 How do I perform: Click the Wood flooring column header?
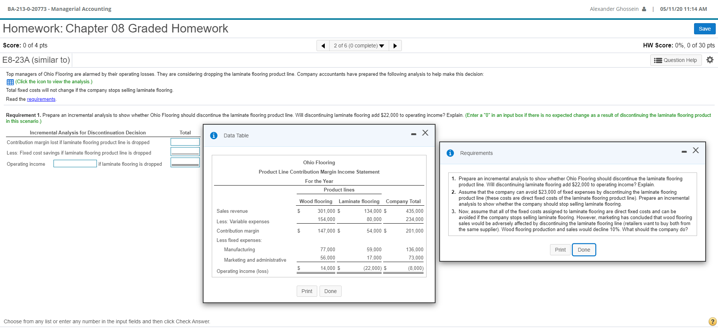[x=316, y=201]
